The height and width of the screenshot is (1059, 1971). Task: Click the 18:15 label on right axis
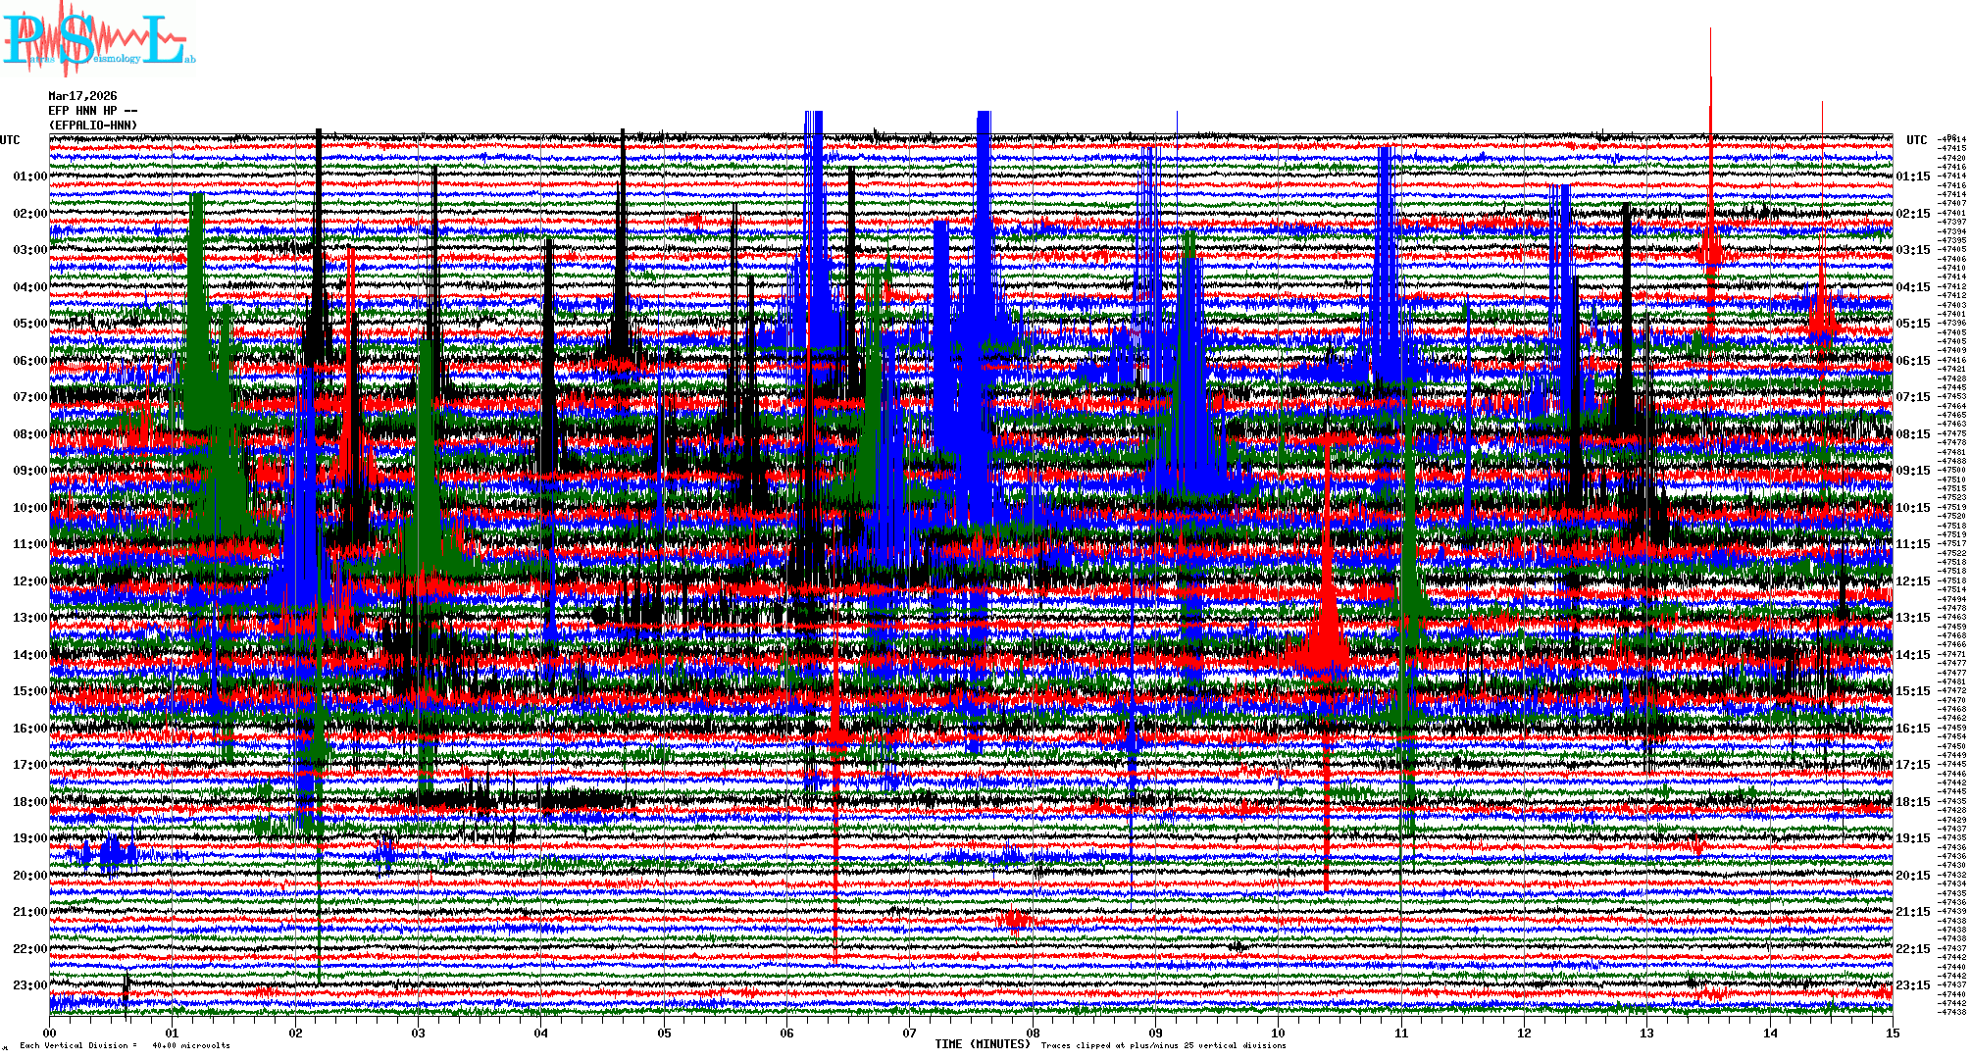coord(1912,802)
